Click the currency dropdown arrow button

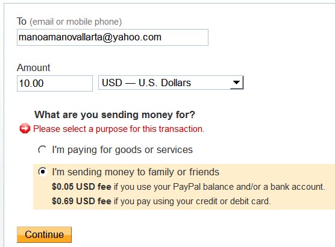click(x=236, y=83)
